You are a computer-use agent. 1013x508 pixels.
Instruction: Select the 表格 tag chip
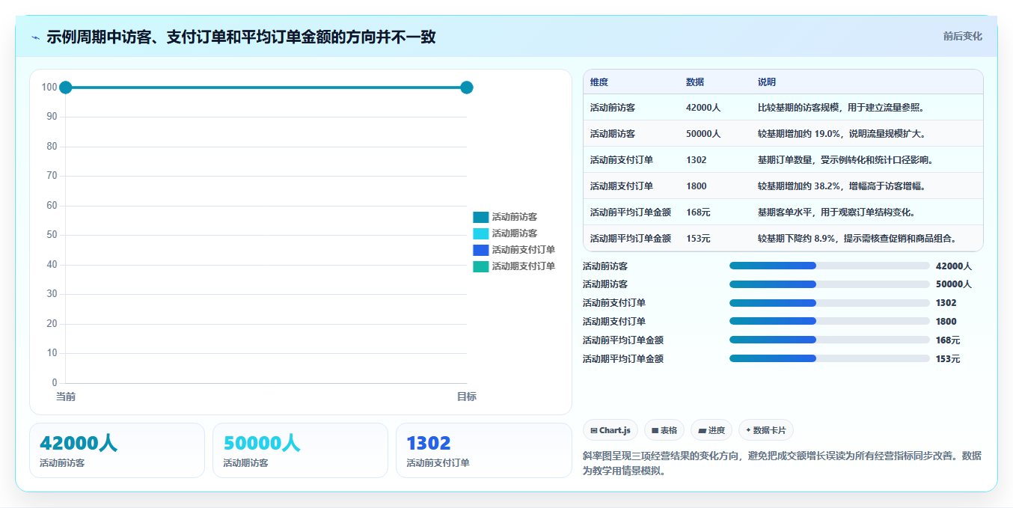[x=664, y=430]
